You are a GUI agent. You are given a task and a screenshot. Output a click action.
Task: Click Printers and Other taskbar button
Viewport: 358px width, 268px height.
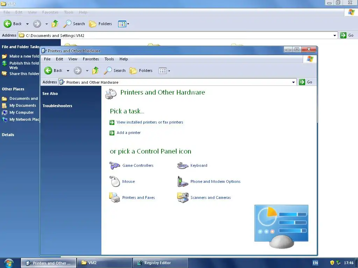click(49, 263)
